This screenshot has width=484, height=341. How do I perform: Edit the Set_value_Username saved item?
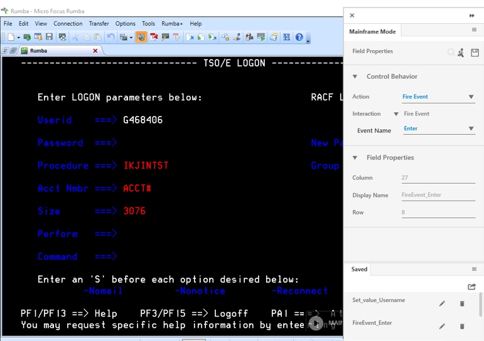click(x=442, y=303)
